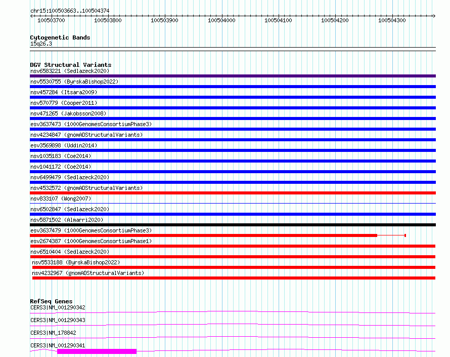450x357 pixels.
Task: Select the DGV Structural Variants track title
Action: [x=71, y=65]
